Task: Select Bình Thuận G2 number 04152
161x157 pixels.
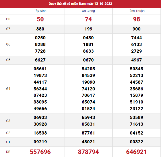Action: tap(136, 133)
